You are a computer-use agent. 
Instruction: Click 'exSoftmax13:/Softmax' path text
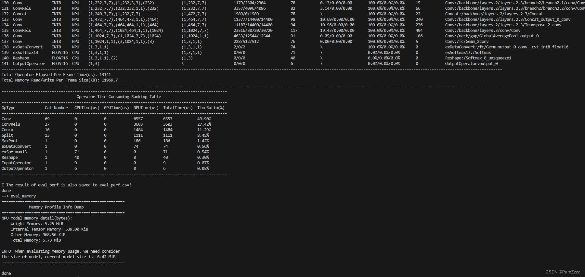468,52
